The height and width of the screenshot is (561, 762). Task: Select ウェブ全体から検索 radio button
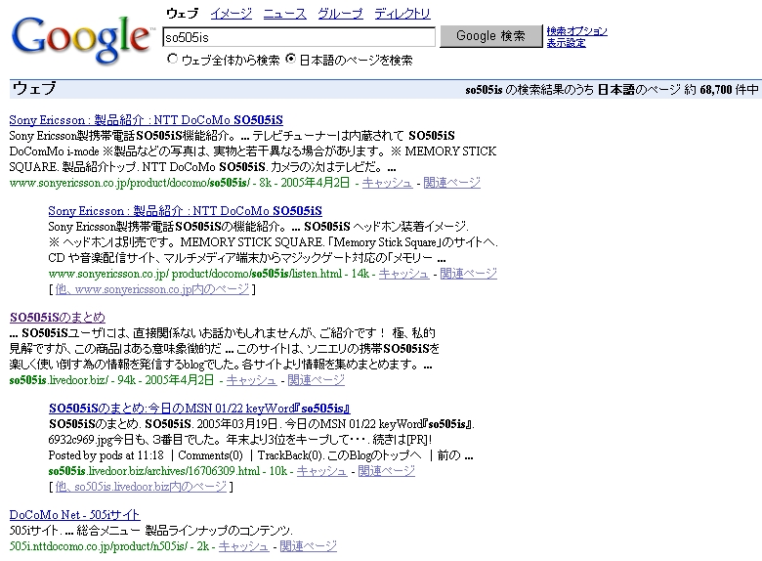[172, 59]
